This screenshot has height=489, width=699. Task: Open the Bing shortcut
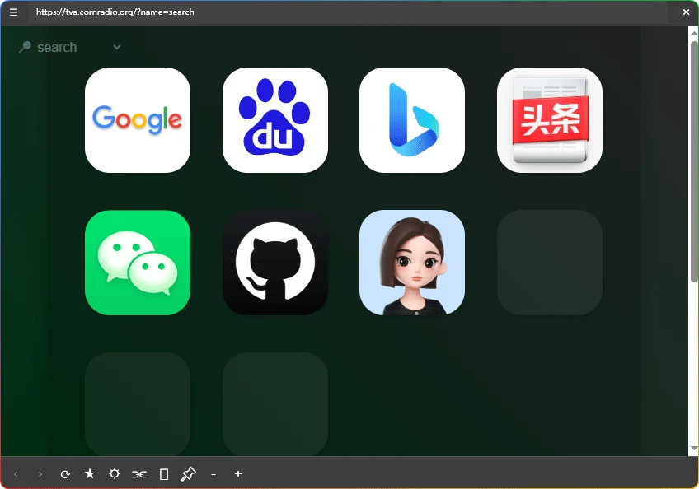(412, 119)
